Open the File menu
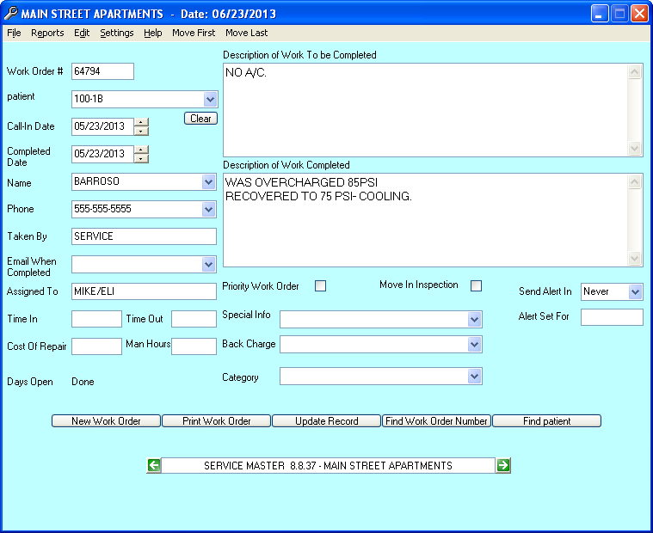 pos(14,33)
